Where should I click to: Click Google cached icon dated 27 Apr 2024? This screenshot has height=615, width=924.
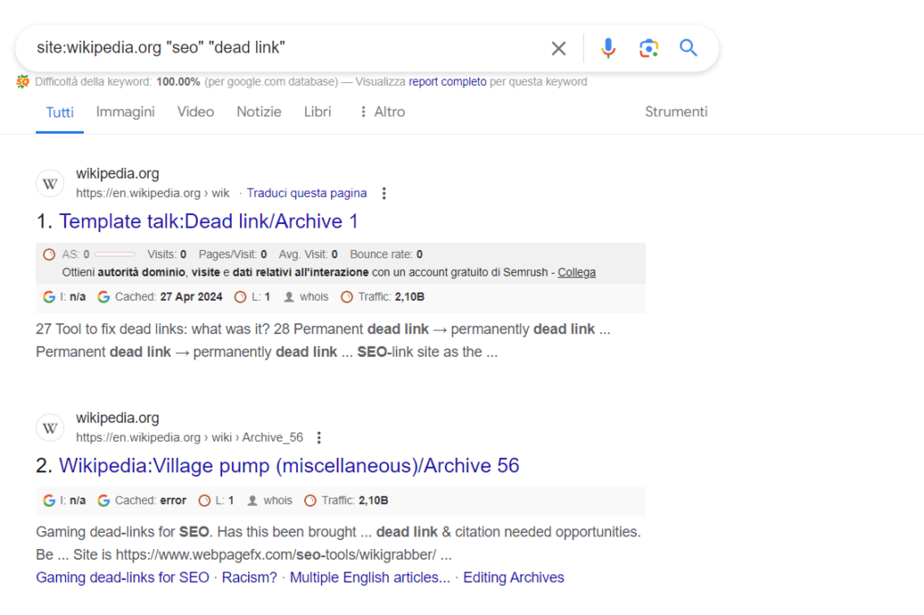[104, 297]
